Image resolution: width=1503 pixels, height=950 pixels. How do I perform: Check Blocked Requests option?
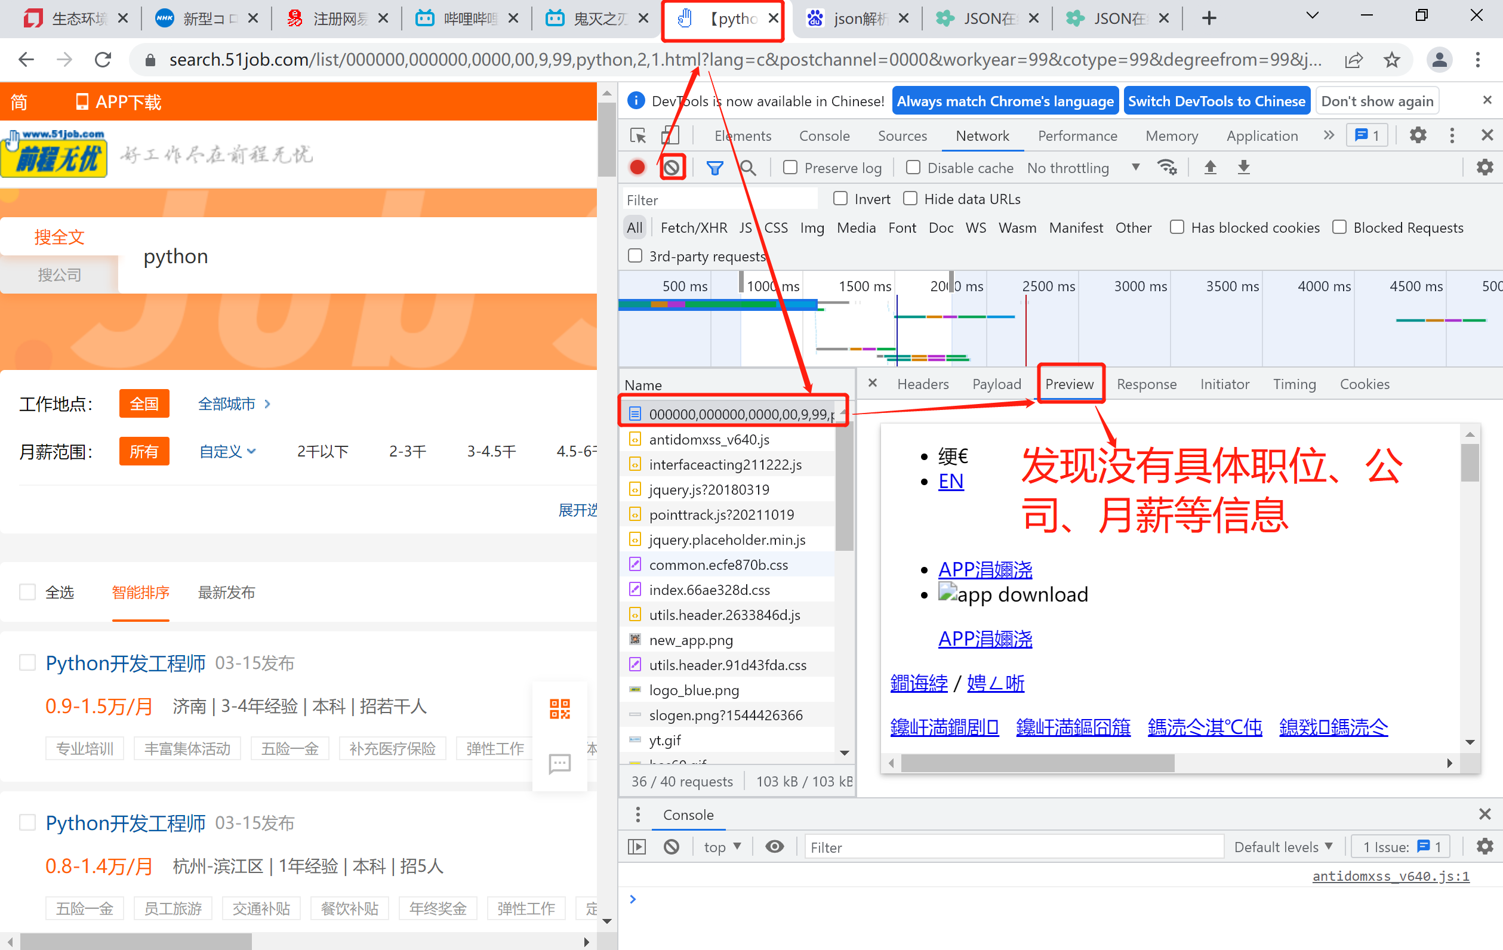point(1339,227)
